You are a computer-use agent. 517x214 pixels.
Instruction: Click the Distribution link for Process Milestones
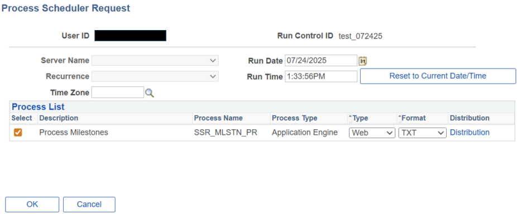pyautogui.click(x=470, y=132)
